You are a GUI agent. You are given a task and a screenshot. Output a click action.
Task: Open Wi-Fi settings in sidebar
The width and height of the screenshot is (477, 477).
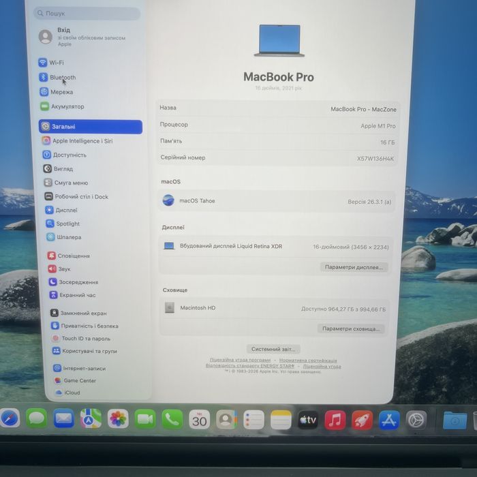51,63
